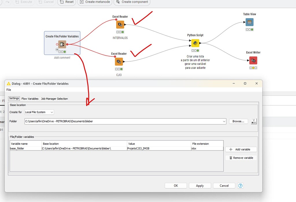Click Create component in the toolbar
Image resolution: width=296 pixels, height=202 pixels.
point(132,2)
